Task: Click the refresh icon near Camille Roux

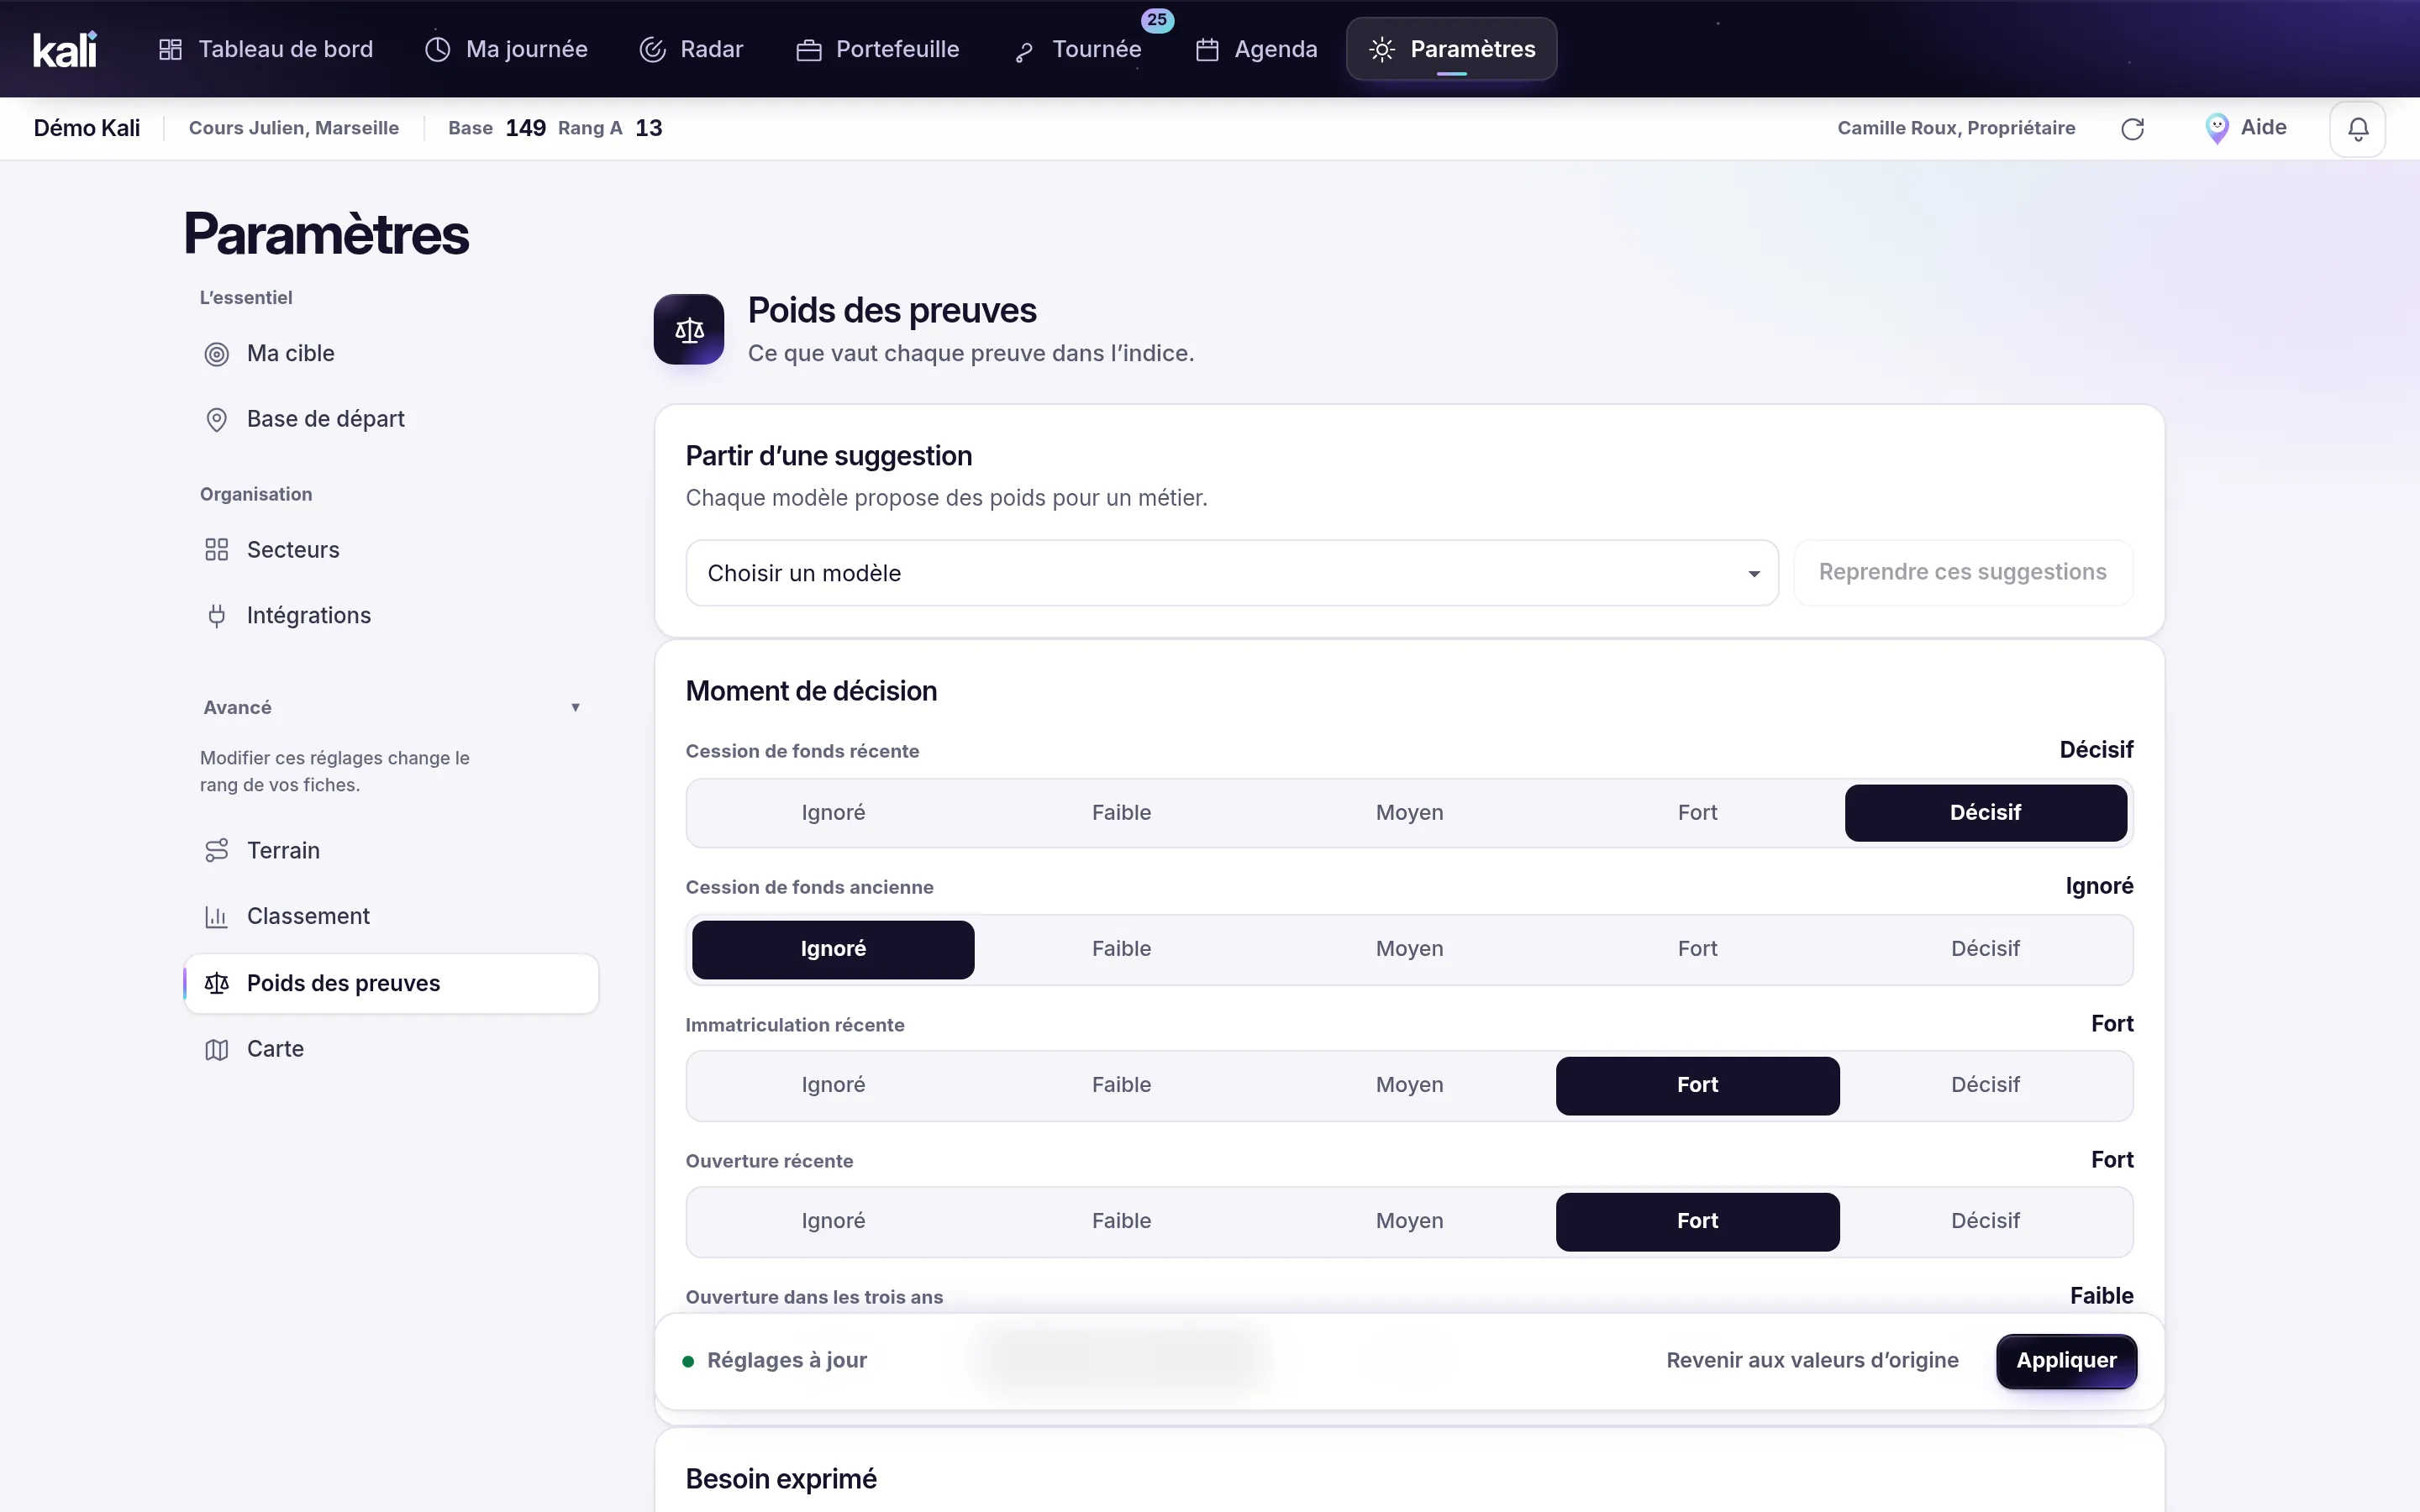Action: click(x=2132, y=129)
